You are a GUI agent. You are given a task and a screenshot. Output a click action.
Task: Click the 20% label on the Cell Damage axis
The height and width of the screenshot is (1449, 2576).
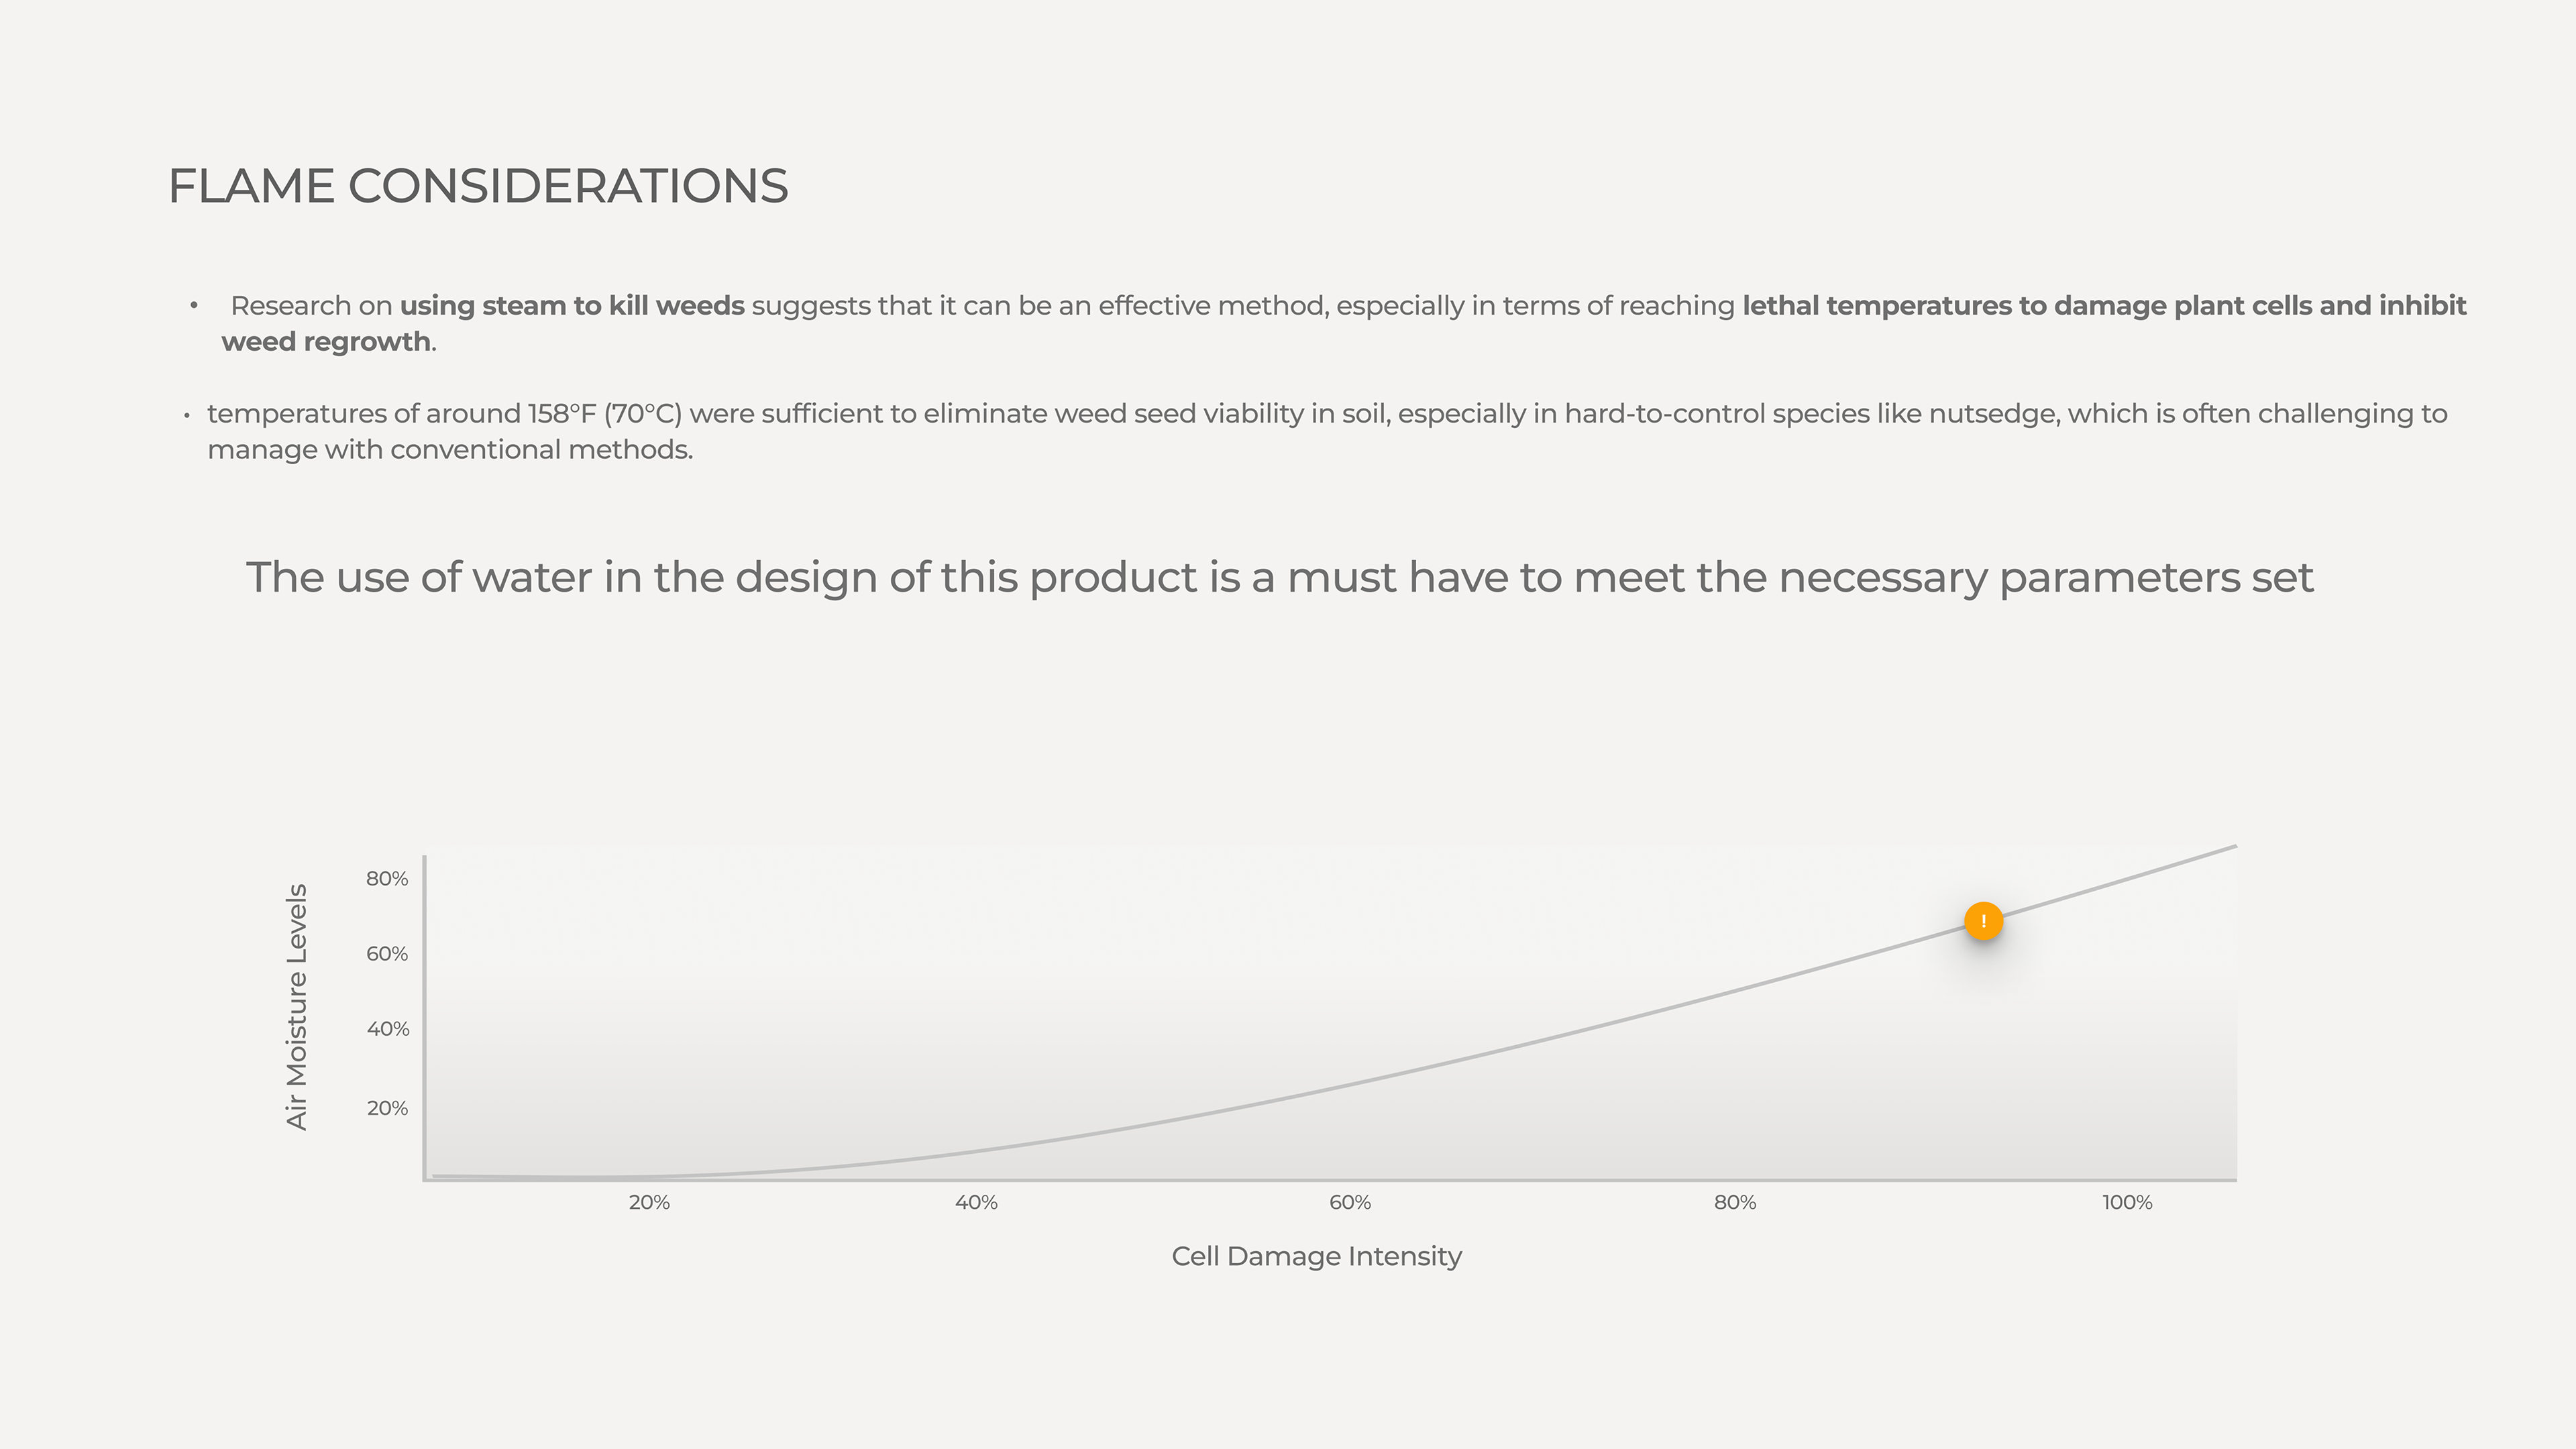coord(649,1203)
